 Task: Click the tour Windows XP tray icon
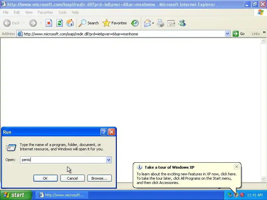(236, 195)
